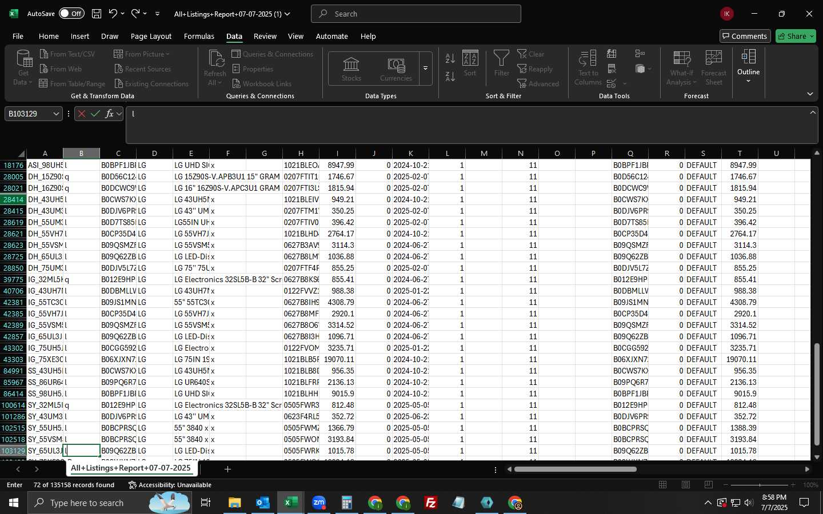Add a new sheet with the plus icon

click(227, 469)
